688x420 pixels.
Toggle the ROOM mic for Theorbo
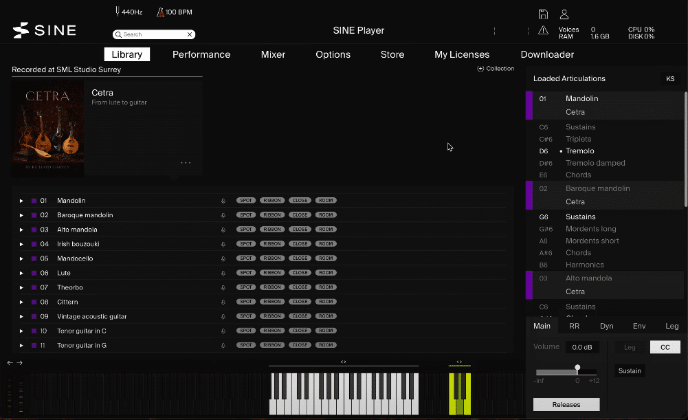tap(326, 287)
